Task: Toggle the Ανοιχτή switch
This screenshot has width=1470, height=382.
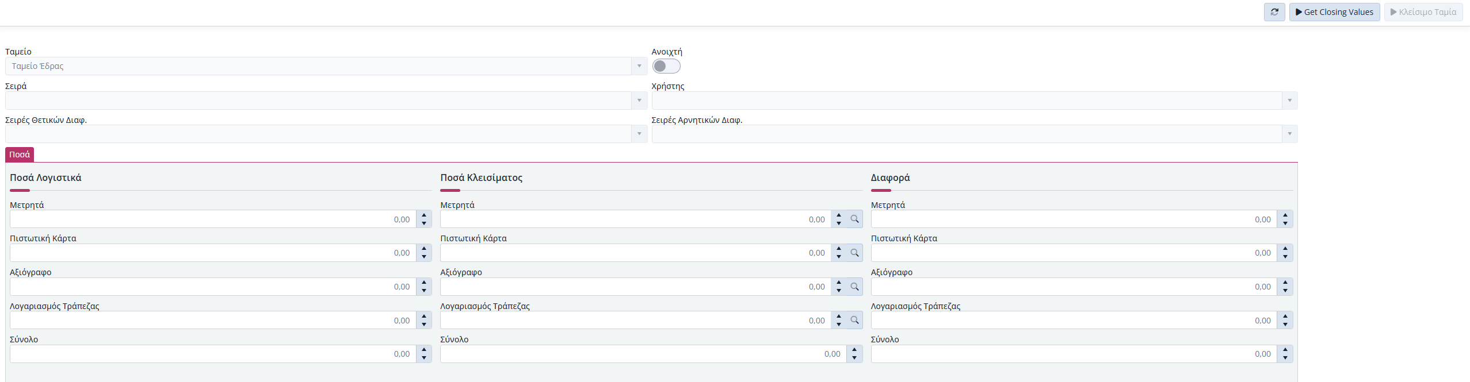Action: (666, 66)
